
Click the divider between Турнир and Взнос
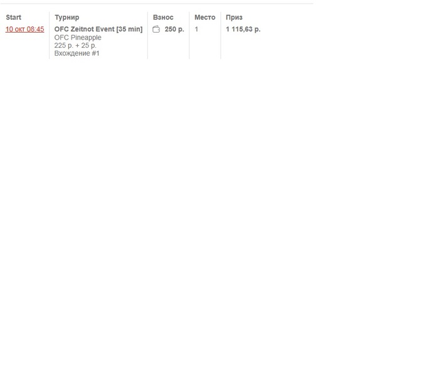point(147,35)
